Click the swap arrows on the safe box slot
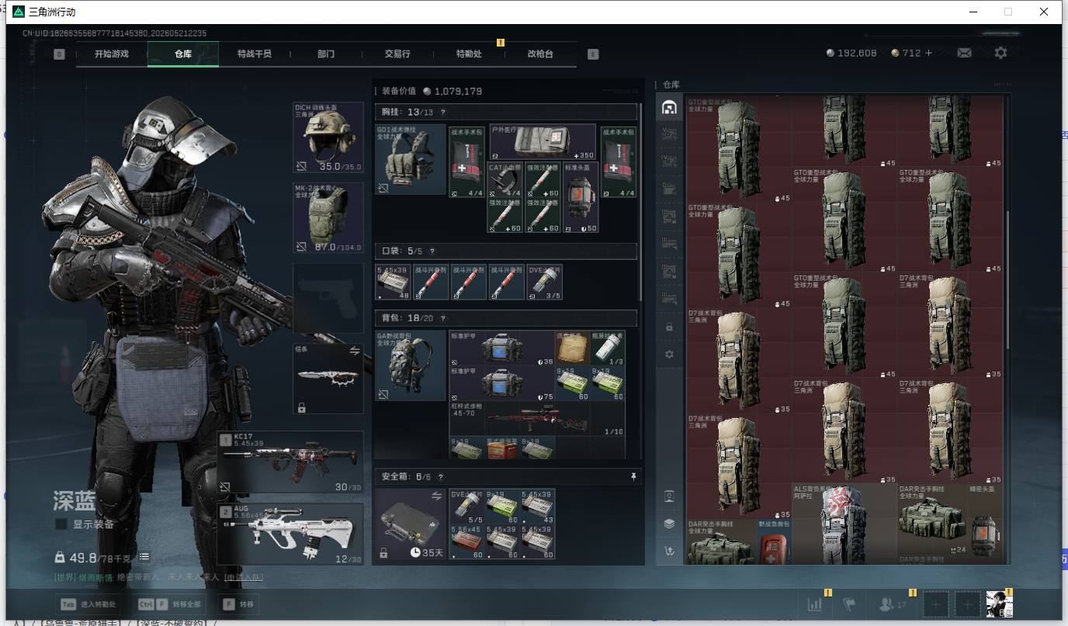The image size is (1068, 626). (436, 496)
